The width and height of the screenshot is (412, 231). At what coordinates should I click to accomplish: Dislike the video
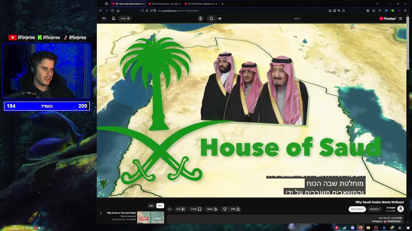[x=225, y=209]
